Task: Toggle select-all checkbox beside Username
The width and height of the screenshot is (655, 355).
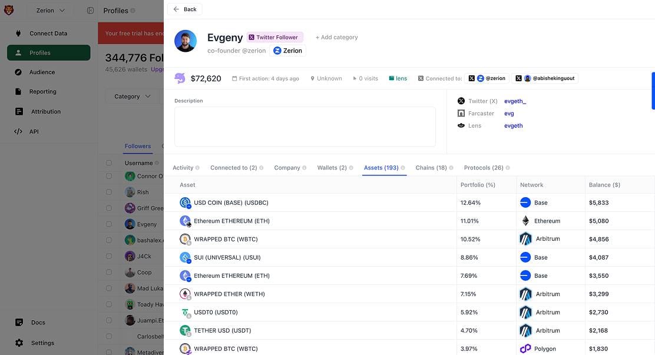Action: pyautogui.click(x=109, y=163)
